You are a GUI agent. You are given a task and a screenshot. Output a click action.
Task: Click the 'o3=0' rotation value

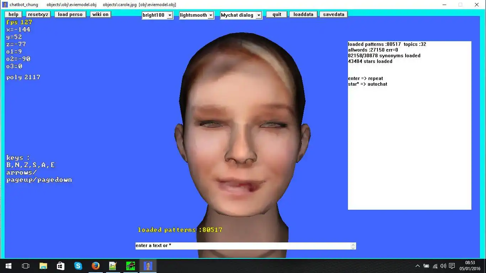14,66
